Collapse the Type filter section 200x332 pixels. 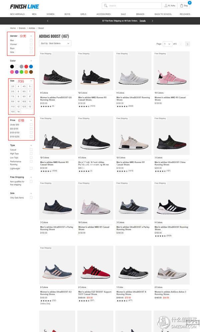[31, 145]
